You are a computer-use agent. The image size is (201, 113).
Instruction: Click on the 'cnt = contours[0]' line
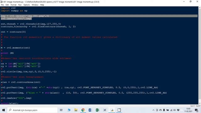13,32
